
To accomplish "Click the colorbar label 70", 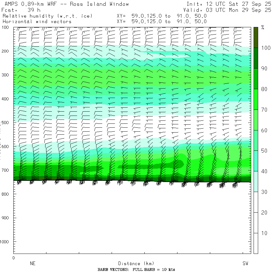I will (264, 110).
